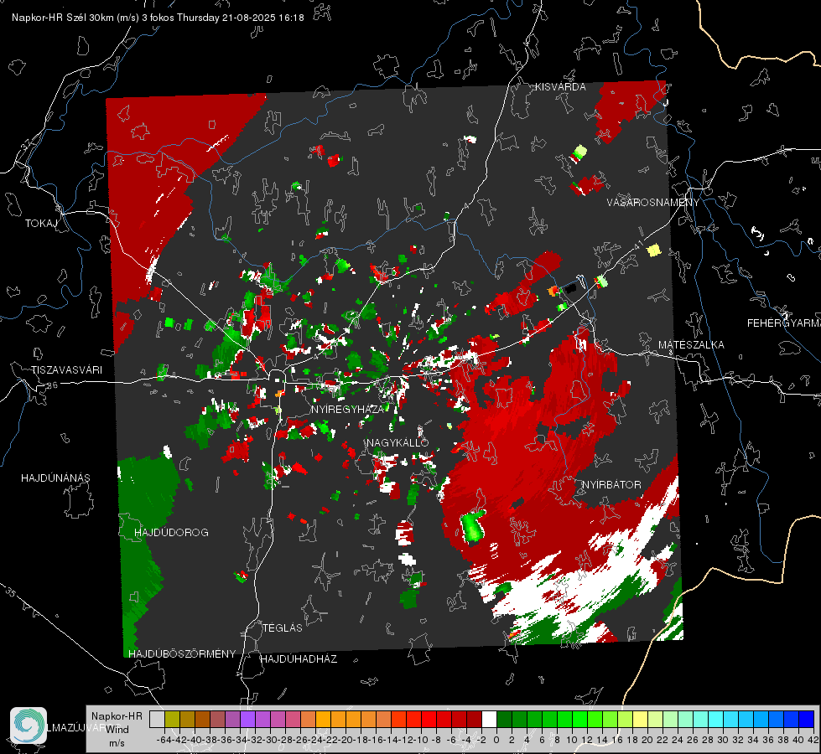Click the road number 36 near Tiszavasvári
Viewport: 821px width, 754px height.
[52, 385]
